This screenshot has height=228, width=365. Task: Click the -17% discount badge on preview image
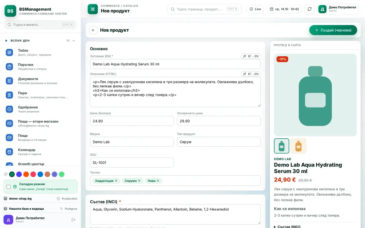(x=282, y=59)
